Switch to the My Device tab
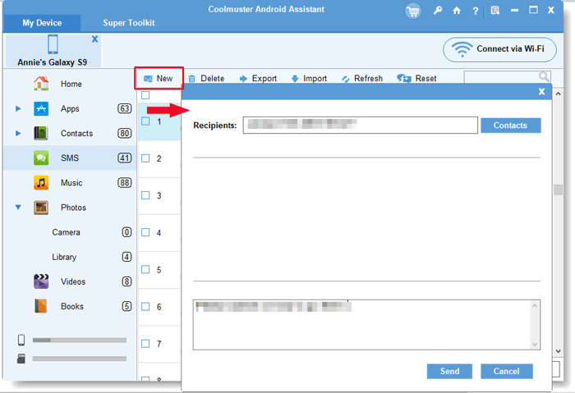Image resolution: width=575 pixels, height=393 pixels. [x=42, y=23]
